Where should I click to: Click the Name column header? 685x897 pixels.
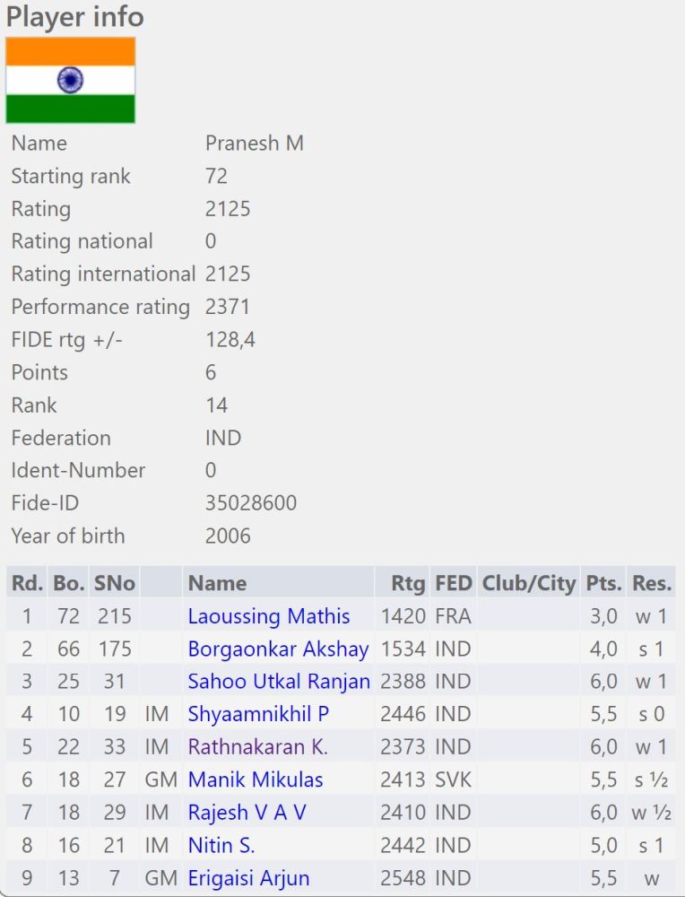pyautogui.click(x=217, y=583)
